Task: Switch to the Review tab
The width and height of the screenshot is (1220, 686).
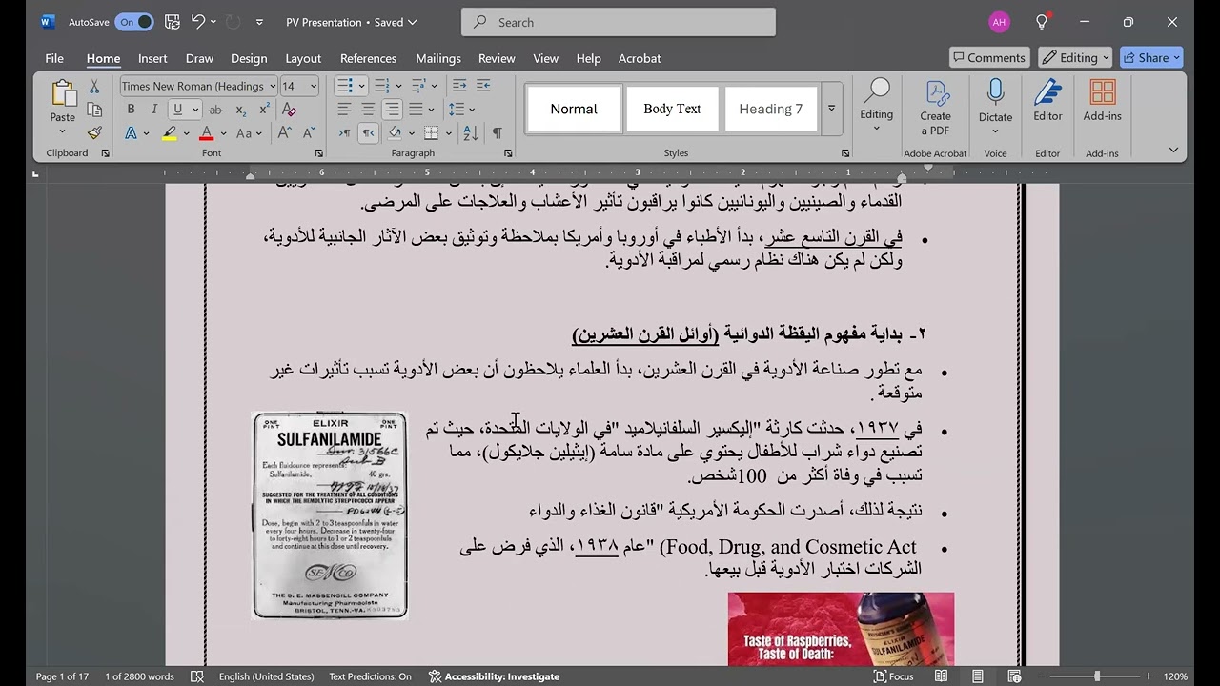Action: [497, 58]
